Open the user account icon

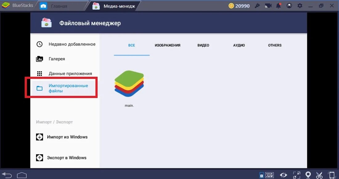click(x=289, y=6)
